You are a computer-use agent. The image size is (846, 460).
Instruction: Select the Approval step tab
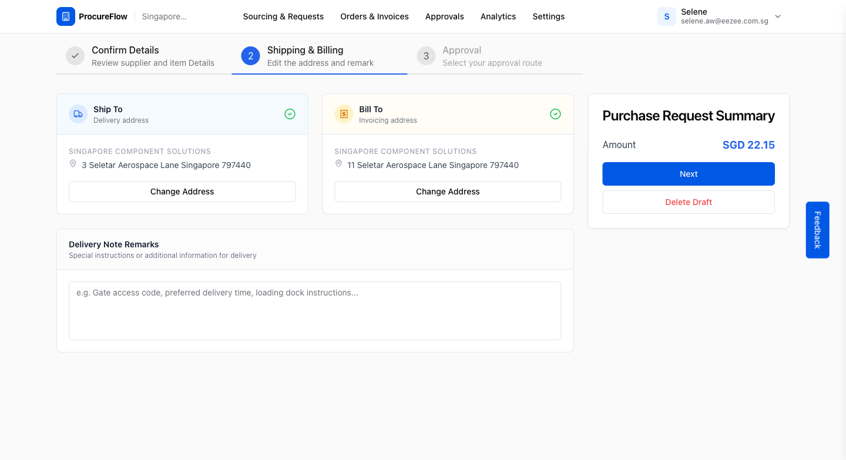(x=495, y=56)
